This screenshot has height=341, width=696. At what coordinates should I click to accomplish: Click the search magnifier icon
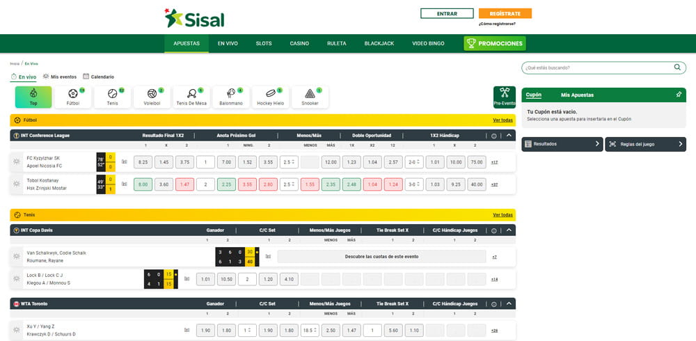point(677,68)
